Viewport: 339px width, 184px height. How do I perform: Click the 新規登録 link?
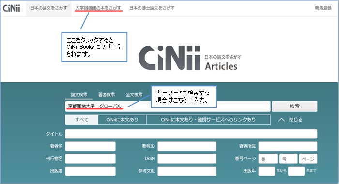pyautogui.click(x=323, y=8)
